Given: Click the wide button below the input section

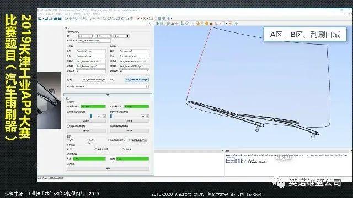Looking at the screenshot, I should [108, 95].
